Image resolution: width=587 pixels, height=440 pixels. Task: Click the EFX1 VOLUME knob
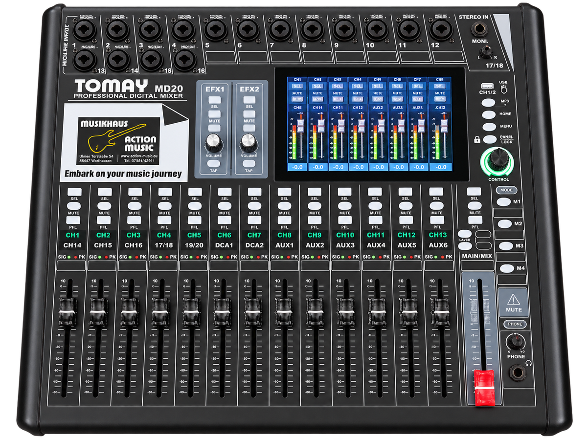point(213,143)
